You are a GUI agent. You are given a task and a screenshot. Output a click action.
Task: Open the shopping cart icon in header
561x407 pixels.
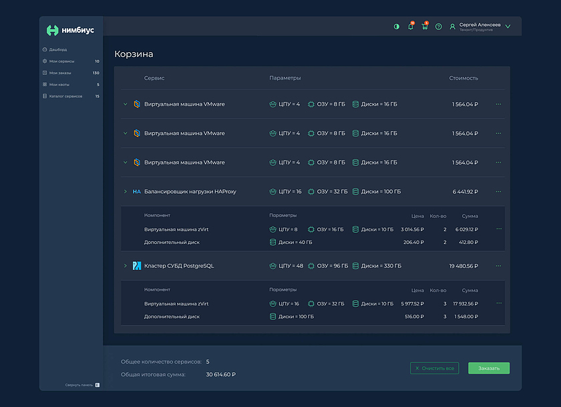(x=425, y=27)
